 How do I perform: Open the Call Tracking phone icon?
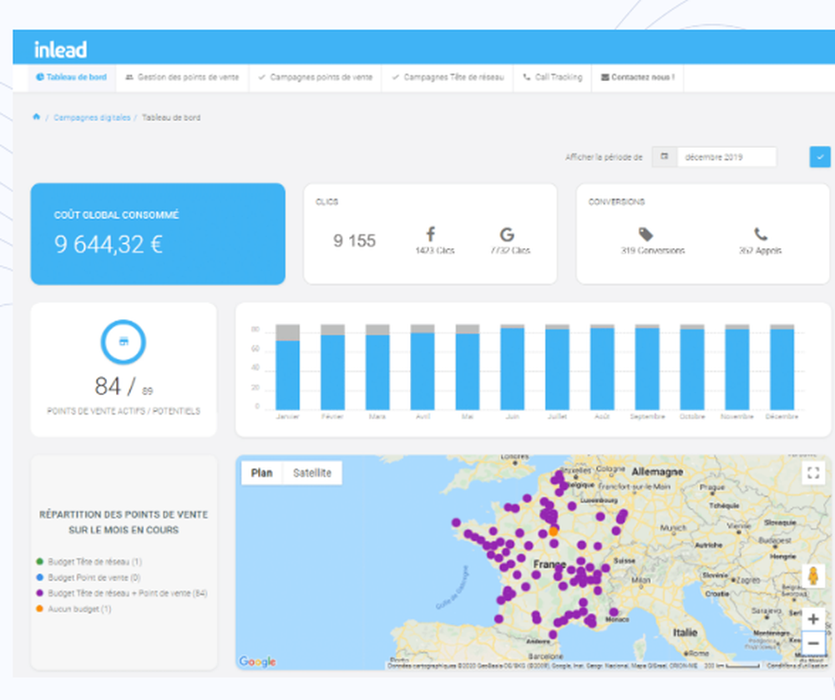coord(526,78)
